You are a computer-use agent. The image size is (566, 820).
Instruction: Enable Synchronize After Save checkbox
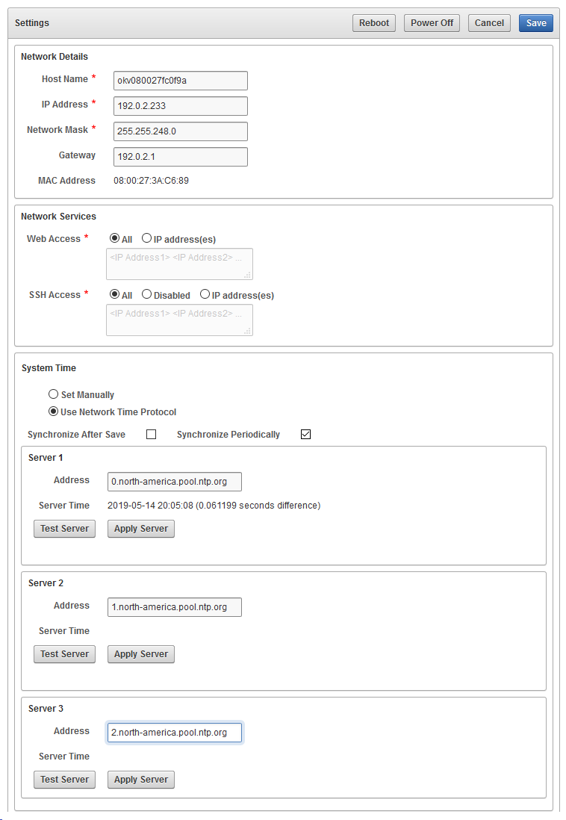tap(151, 434)
